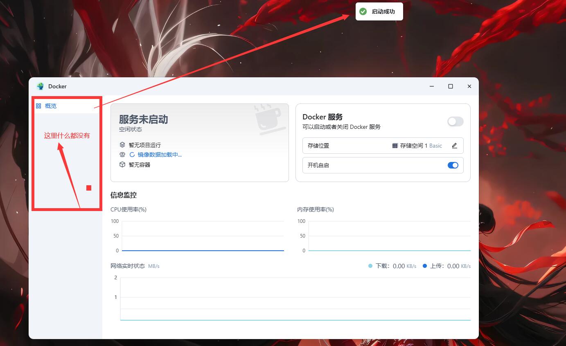Close the Docker window
This screenshot has width=566, height=346.
469,86
